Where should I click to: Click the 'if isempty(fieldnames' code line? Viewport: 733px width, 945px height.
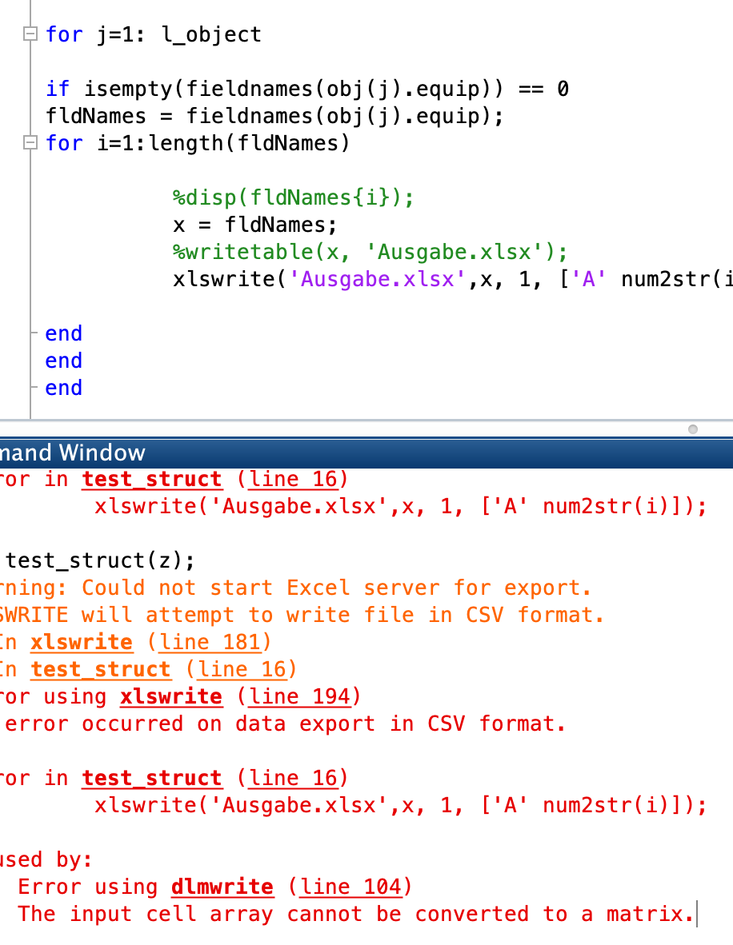pyautogui.click(x=307, y=89)
